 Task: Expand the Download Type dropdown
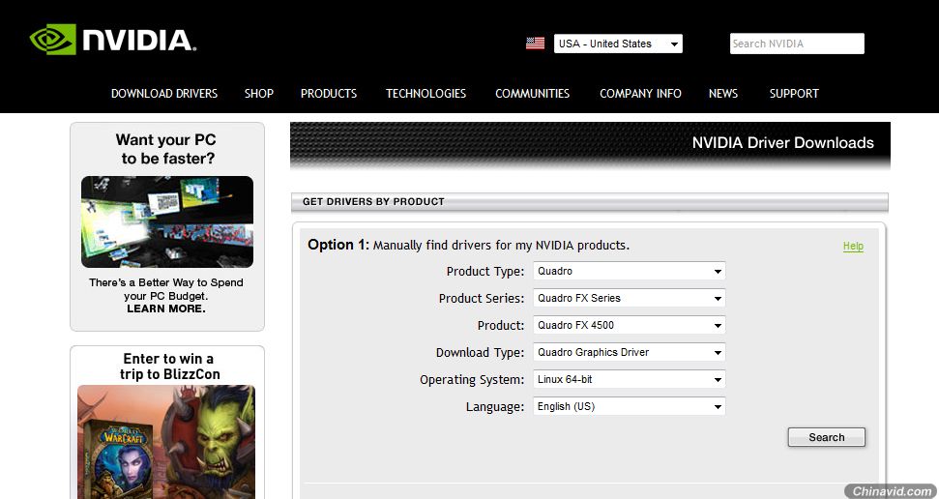pos(629,352)
